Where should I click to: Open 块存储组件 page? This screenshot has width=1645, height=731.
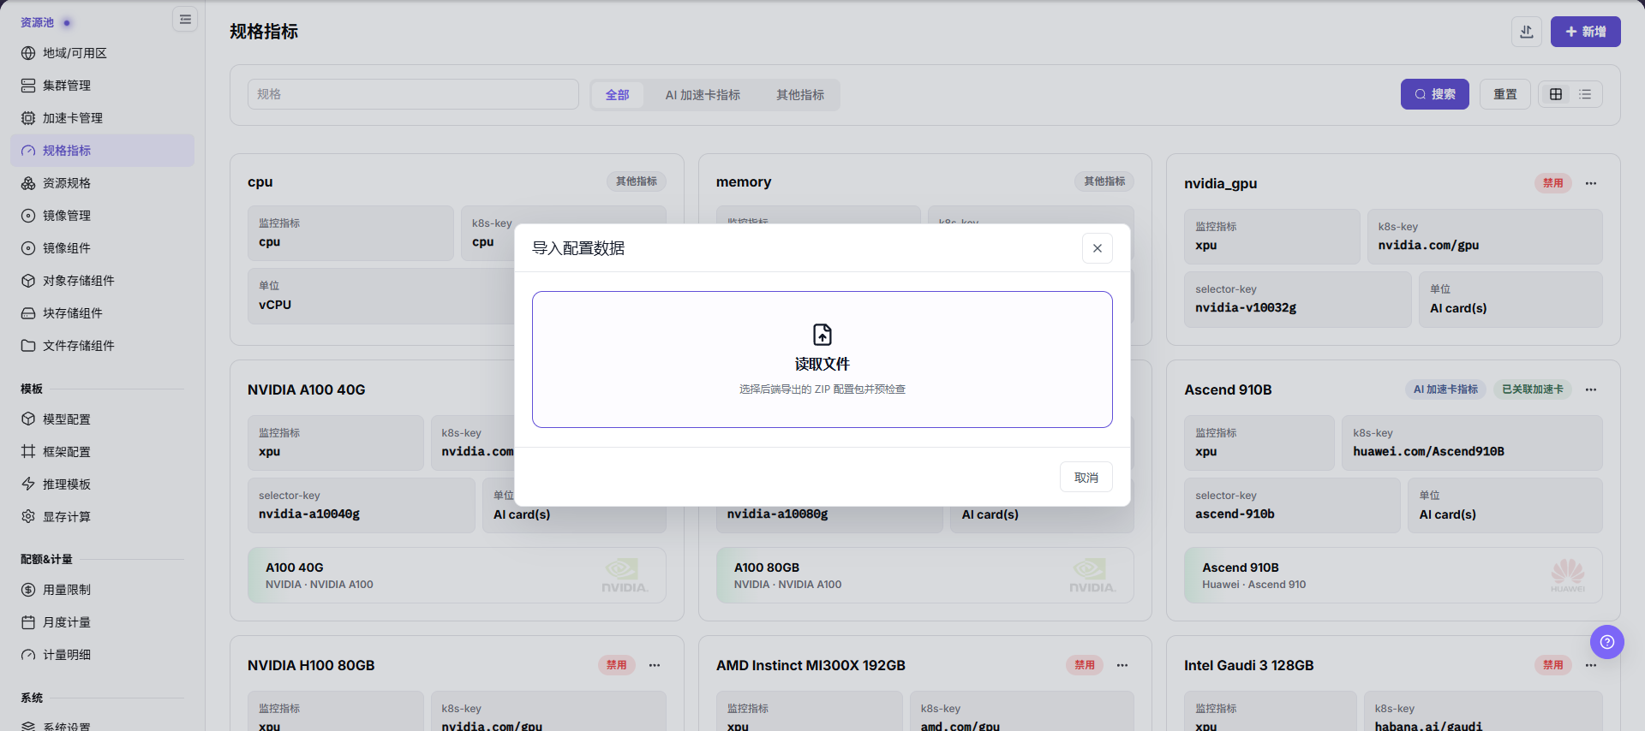click(x=103, y=313)
